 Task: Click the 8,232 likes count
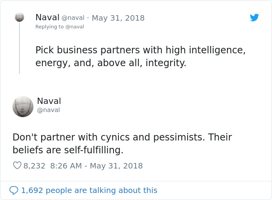(x=34, y=166)
